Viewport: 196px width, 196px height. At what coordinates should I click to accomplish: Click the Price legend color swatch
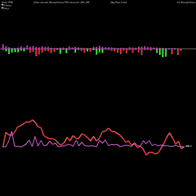tap(2, 8)
